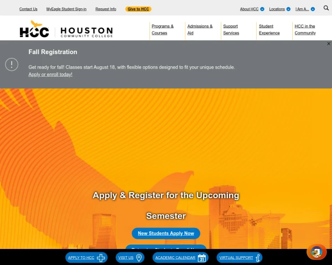
Task: Click the alert exclamation icon
Action: pyautogui.click(x=12, y=65)
